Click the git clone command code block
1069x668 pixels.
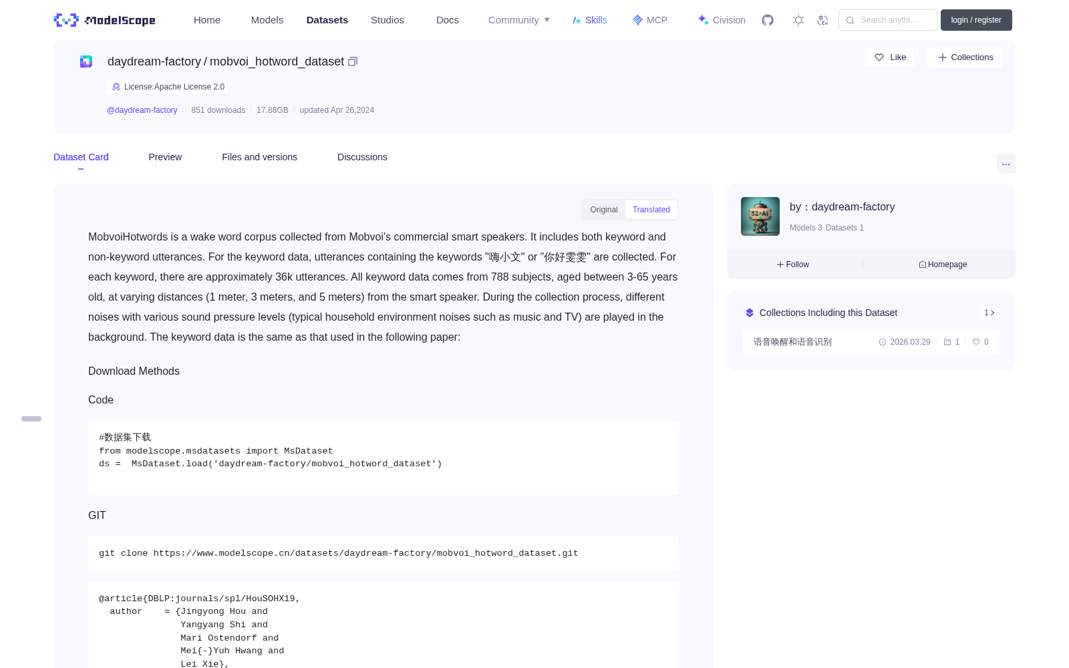coord(384,554)
